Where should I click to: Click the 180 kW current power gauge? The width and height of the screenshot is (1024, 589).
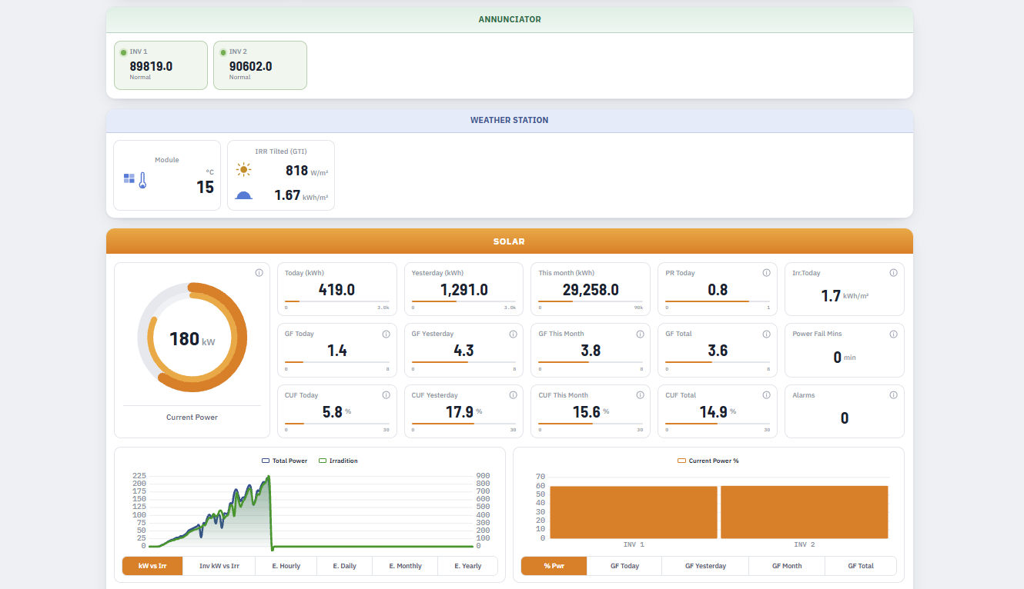[x=192, y=338]
